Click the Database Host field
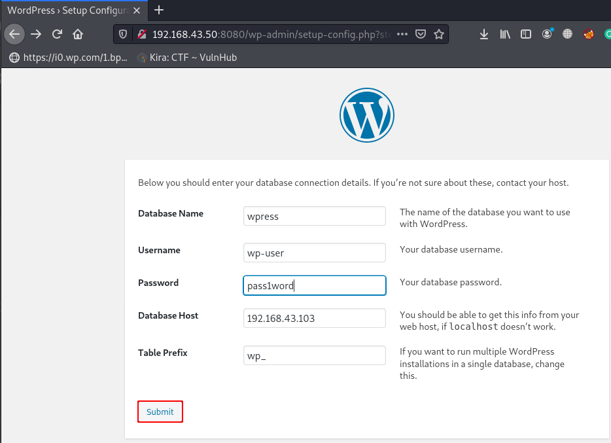This screenshot has width=611, height=443. (x=315, y=318)
